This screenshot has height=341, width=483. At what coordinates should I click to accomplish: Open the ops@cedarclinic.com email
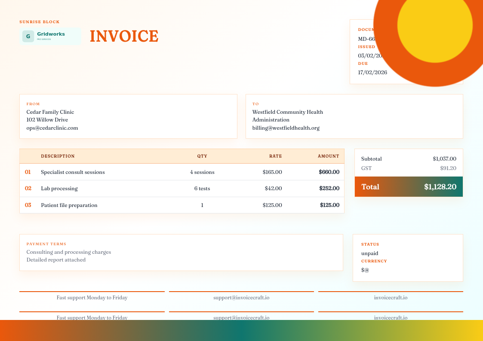[x=52, y=128]
